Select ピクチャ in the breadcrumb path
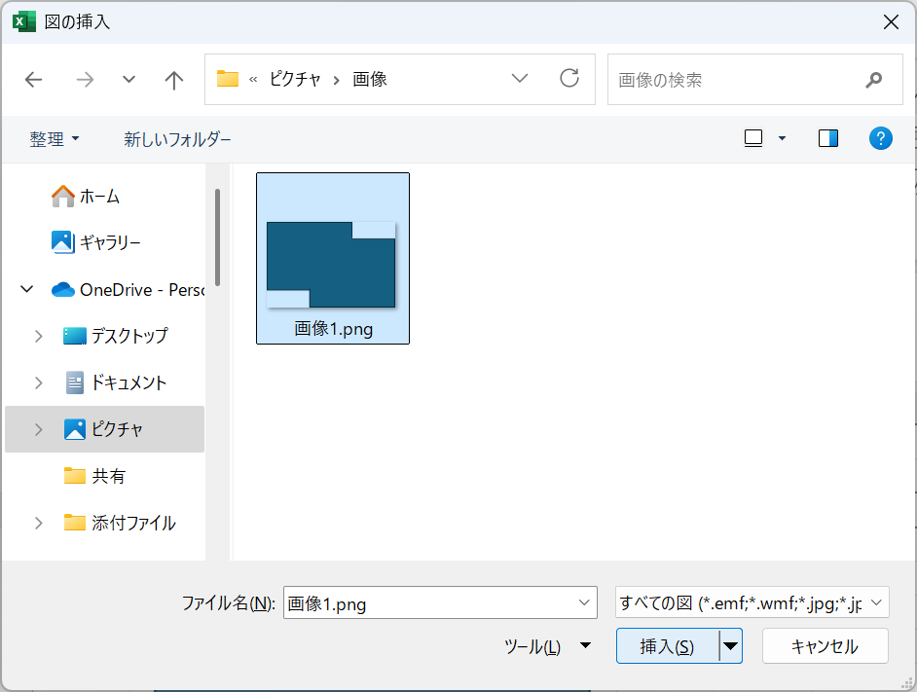This screenshot has width=917, height=692. [x=295, y=79]
